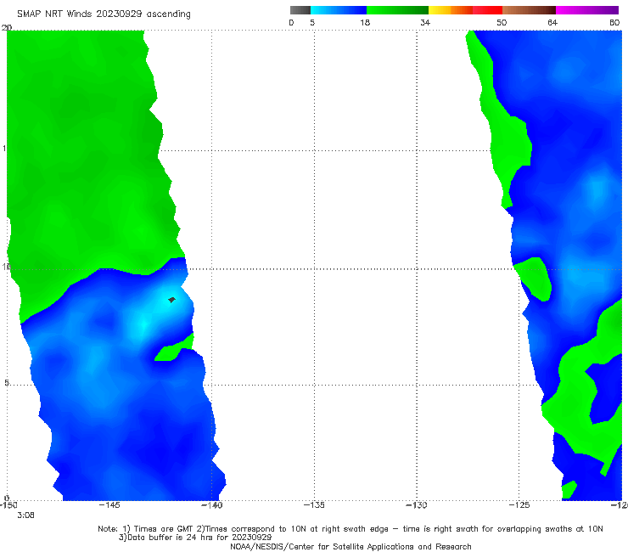This screenshot has width=628, height=552.
Task: Click the longitude label '-130'
Action: [x=417, y=505]
